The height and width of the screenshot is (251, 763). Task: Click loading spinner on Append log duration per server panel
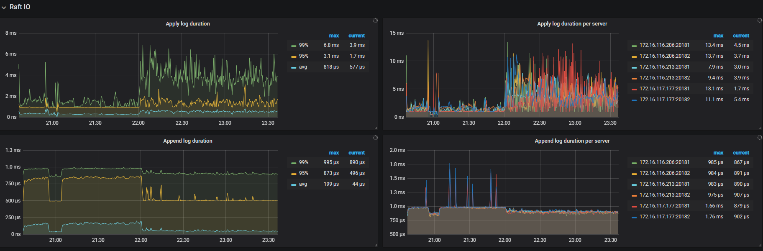(760, 138)
